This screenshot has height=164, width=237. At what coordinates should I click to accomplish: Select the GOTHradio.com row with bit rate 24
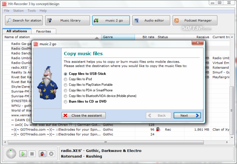click(x=116, y=134)
